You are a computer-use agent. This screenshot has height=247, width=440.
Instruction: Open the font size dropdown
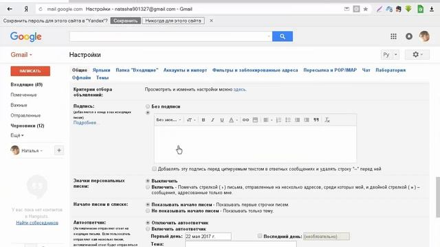pyautogui.click(x=191, y=120)
